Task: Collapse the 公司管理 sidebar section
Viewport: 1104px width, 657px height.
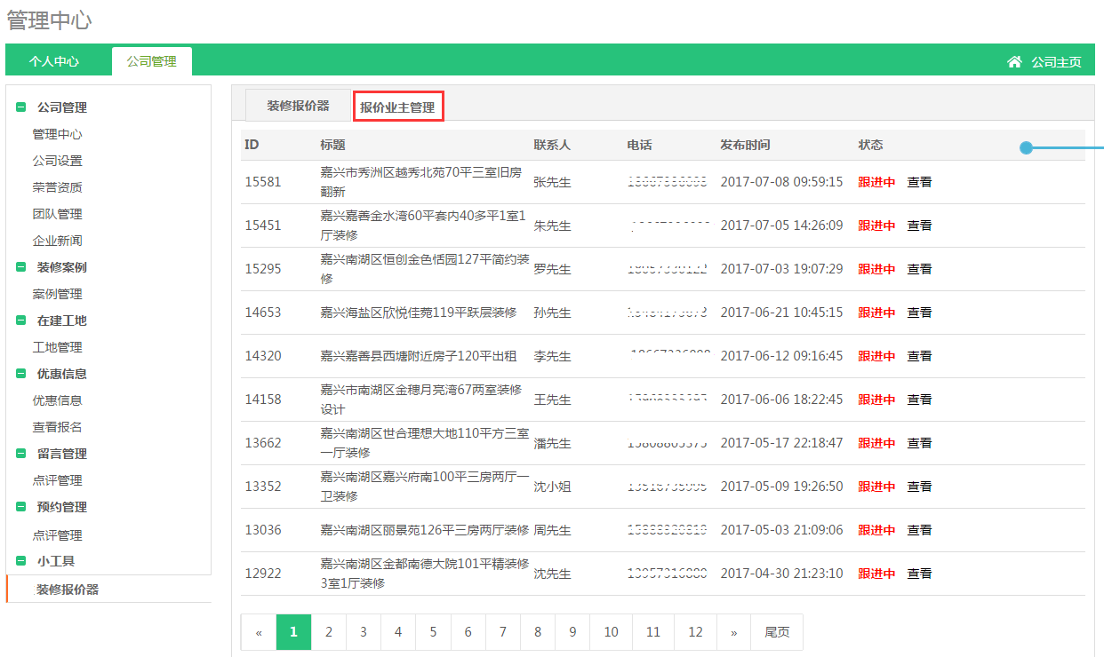Action: (20, 107)
